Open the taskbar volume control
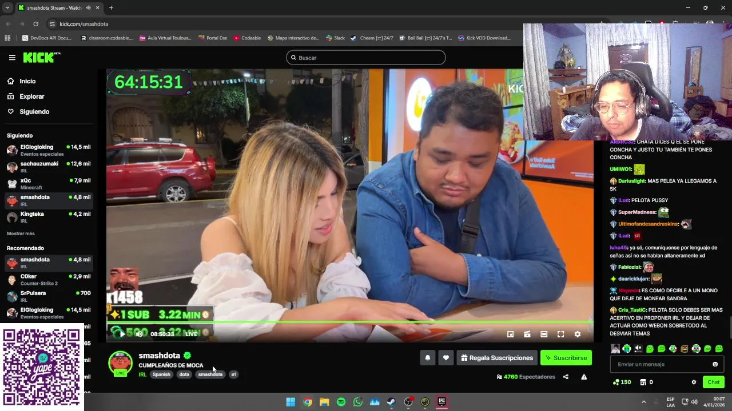732x411 pixels. (694, 402)
